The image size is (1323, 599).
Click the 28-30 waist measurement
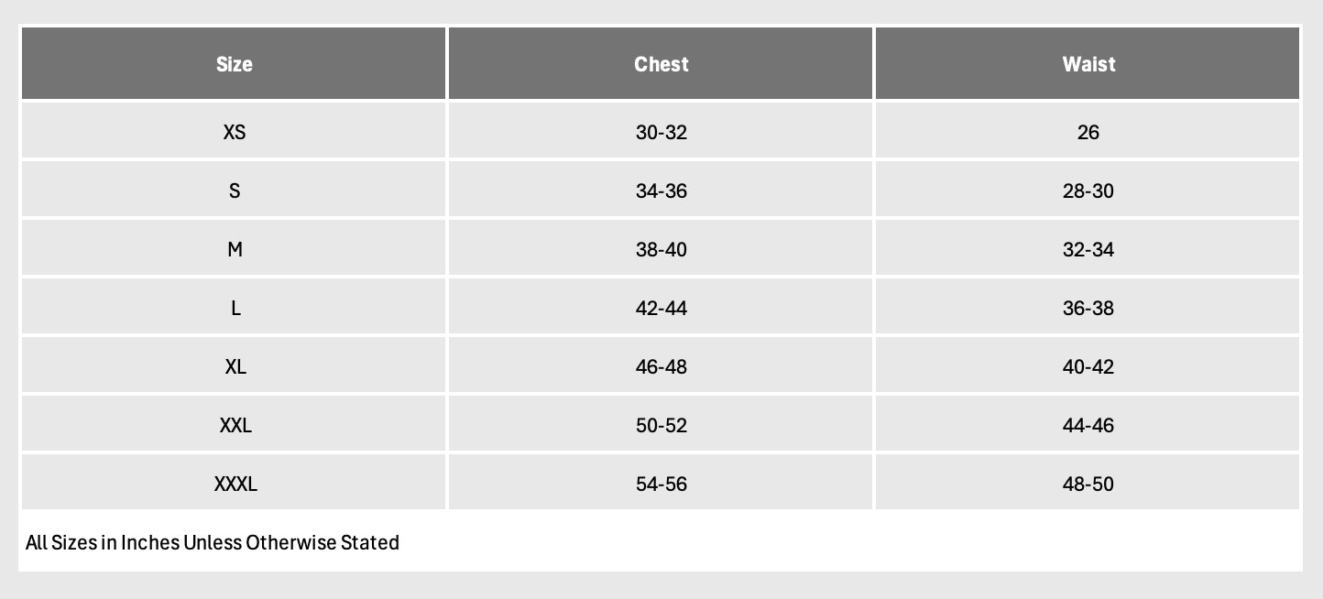[x=1088, y=191]
